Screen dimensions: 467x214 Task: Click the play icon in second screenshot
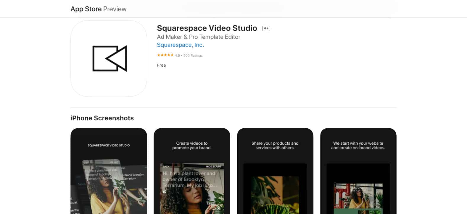point(218,208)
